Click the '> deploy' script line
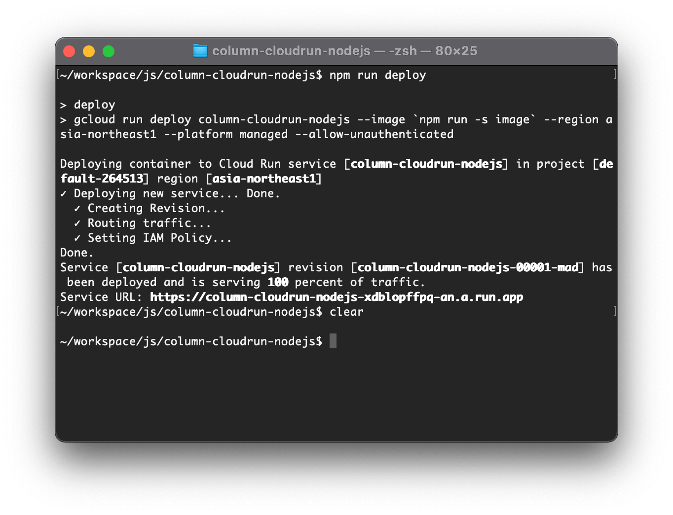The height and width of the screenshot is (515, 673). coord(88,105)
